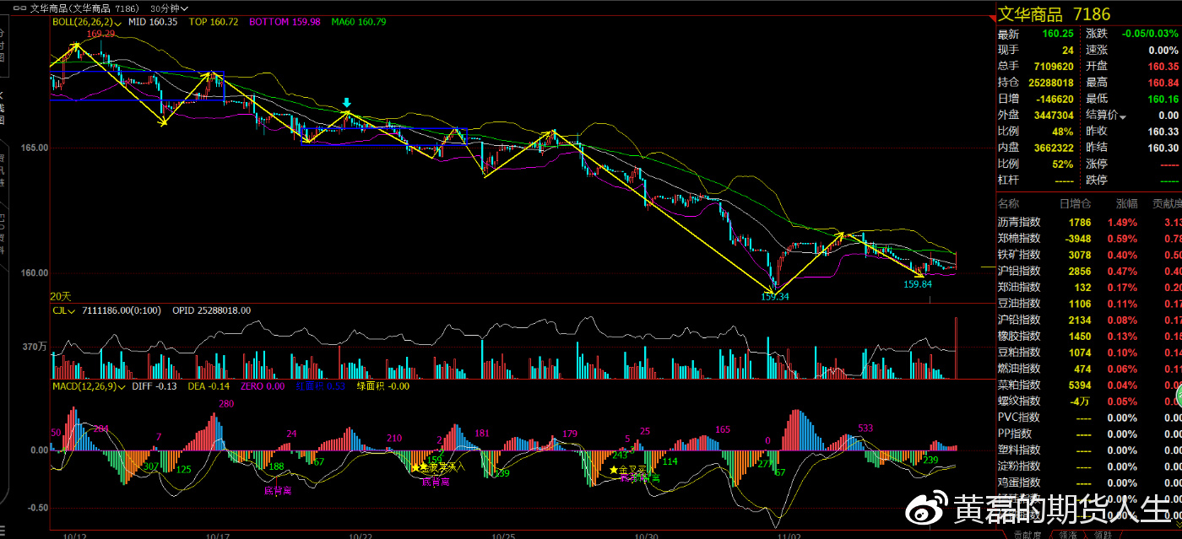Expand the MACD(12,26,9) indicator dropdown

89,386
